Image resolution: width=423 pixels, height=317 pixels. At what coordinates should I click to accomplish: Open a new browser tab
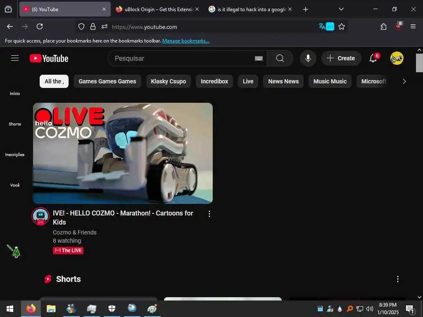(x=305, y=9)
